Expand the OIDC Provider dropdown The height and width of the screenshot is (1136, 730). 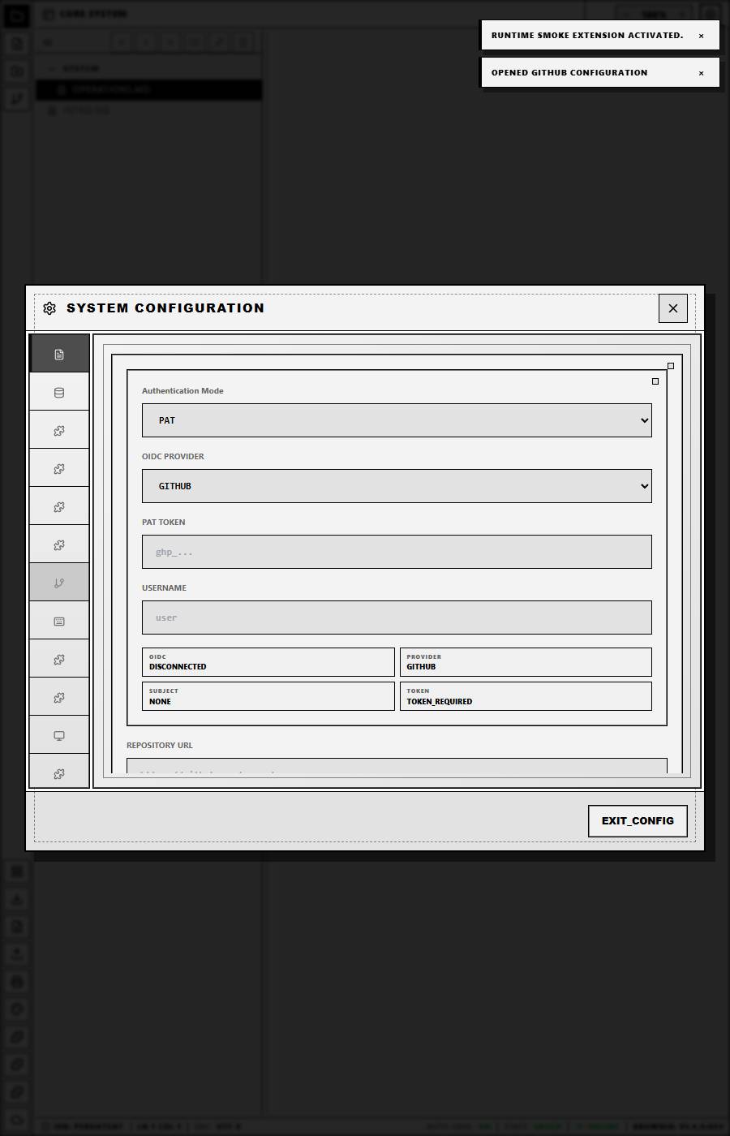[397, 486]
